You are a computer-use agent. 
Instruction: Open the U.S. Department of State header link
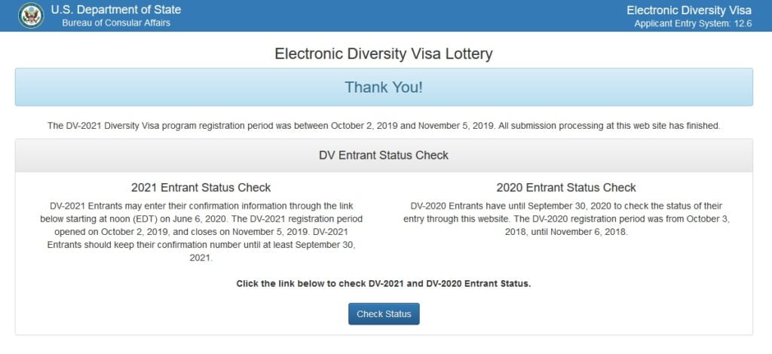(115, 10)
